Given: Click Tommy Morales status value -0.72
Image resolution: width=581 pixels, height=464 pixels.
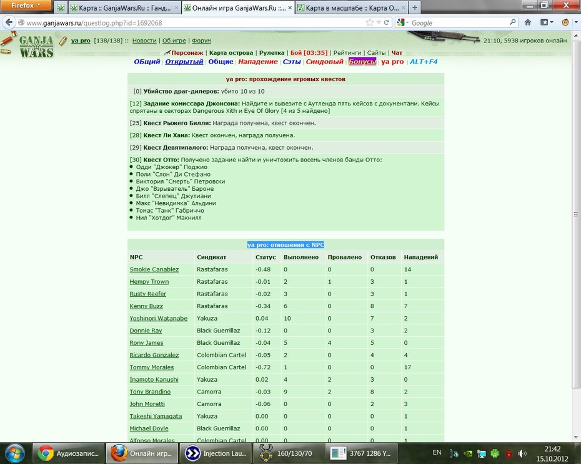Looking at the screenshot, I should (x=263, y=367).
